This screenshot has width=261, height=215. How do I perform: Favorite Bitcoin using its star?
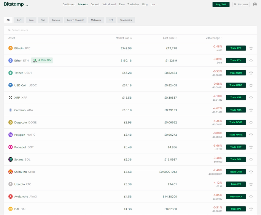(251, 48)
